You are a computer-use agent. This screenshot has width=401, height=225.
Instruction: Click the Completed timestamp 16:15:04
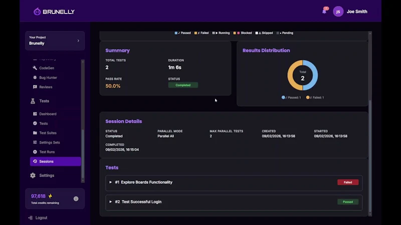122,149
